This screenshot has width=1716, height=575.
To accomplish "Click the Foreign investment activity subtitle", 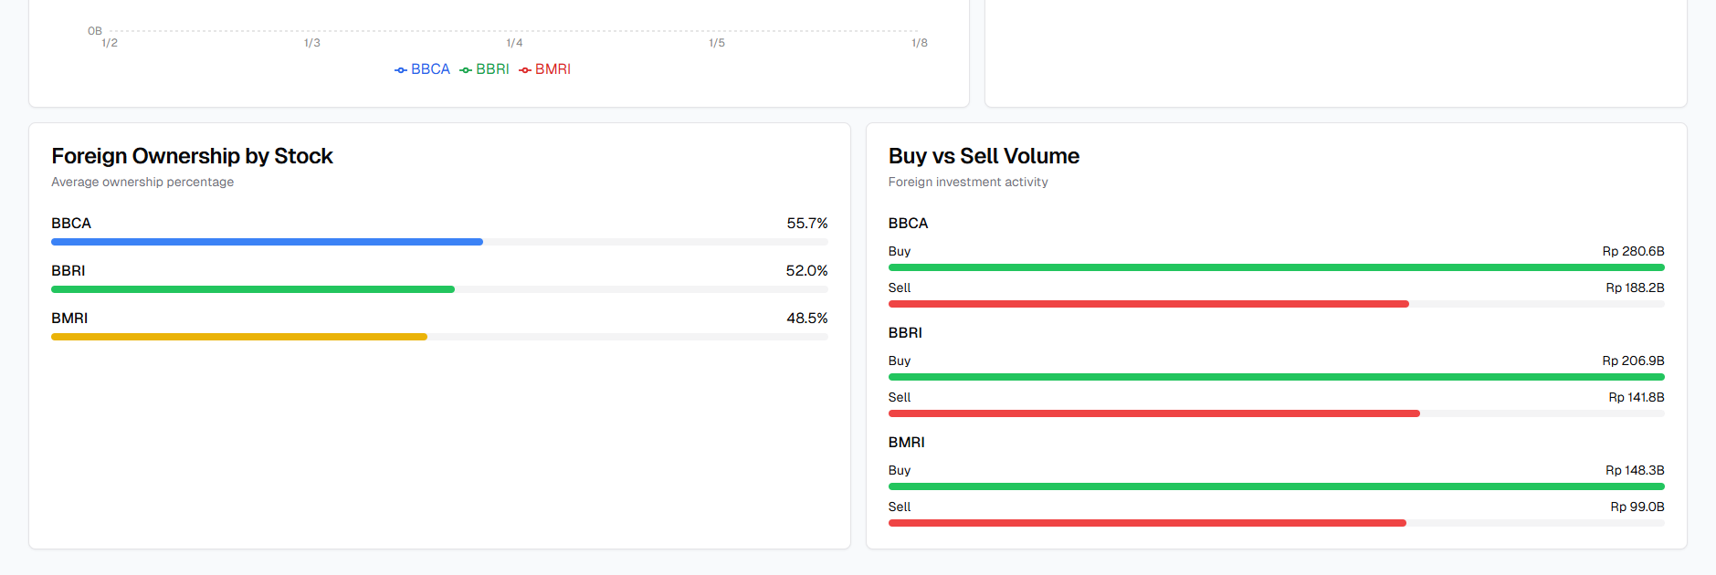I will (968, 183).
